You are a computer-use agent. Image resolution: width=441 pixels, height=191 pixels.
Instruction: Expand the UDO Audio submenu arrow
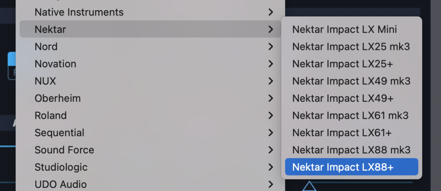(271, 184)
